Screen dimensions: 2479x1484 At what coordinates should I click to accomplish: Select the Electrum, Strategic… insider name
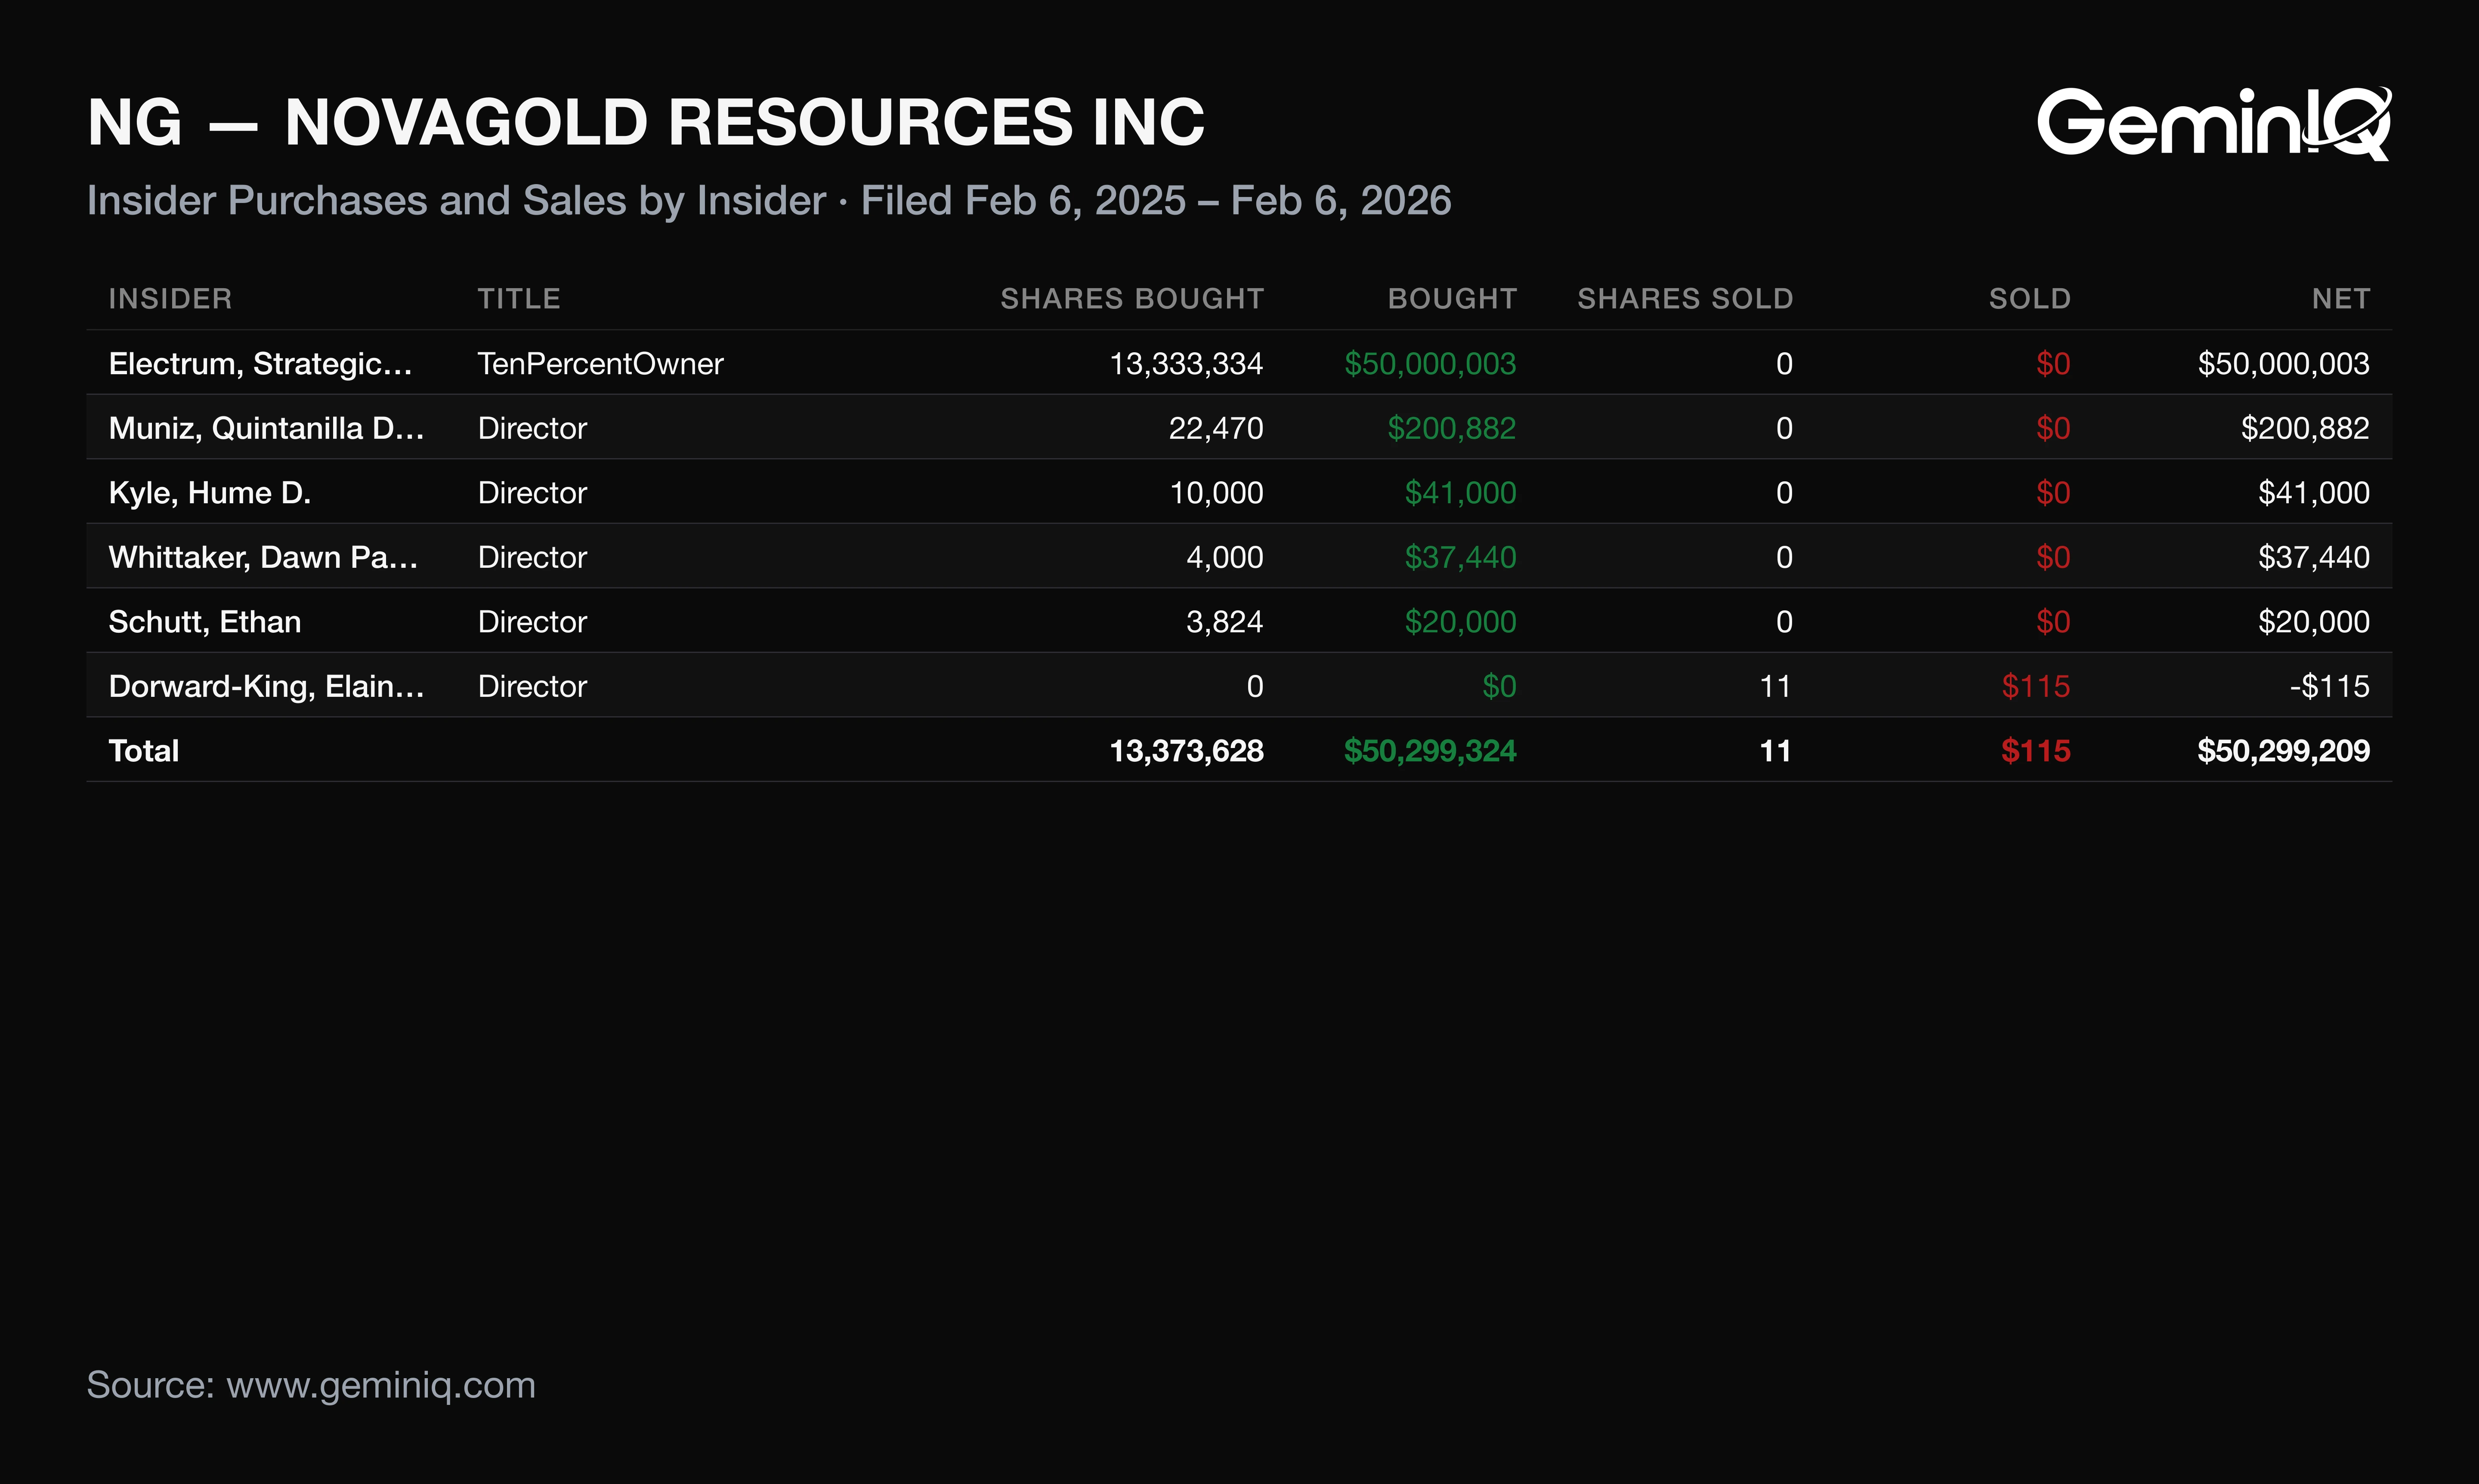coord(260,363)
